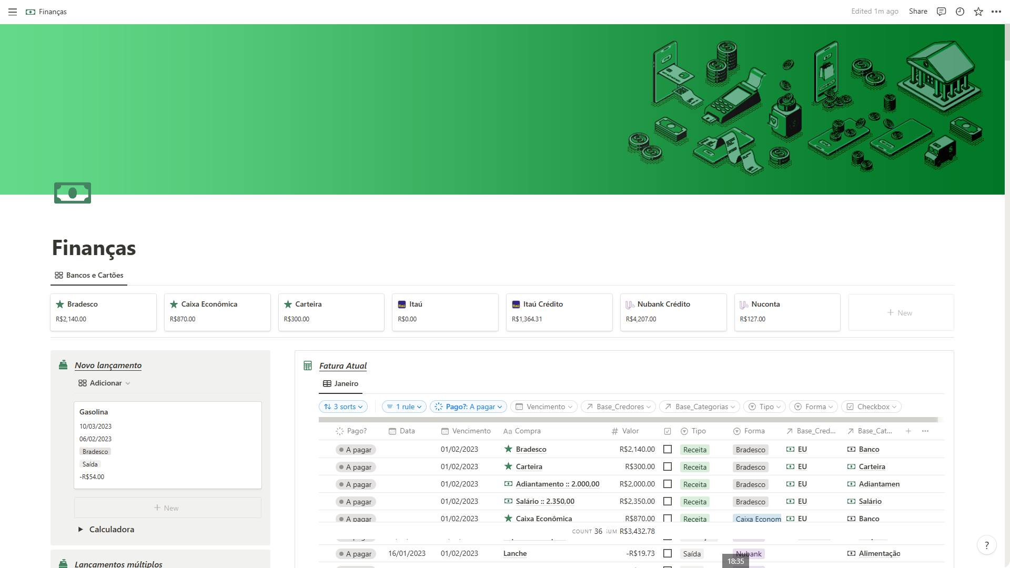Viewport: 1010px width, 568px height.
Task: Click the Pago? column status icon
Action: [339, 431]
